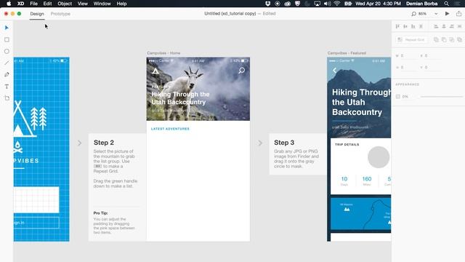Select the mountain goat hero image
The width and height of the screenshot is (465, 262).
click(198, 89)
